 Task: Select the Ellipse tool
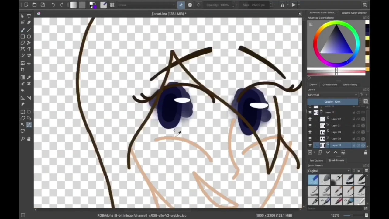tap(29, 36)
